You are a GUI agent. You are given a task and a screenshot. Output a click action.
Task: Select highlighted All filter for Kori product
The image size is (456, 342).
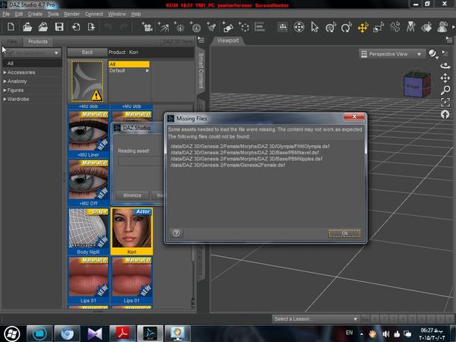pos(129,65)
